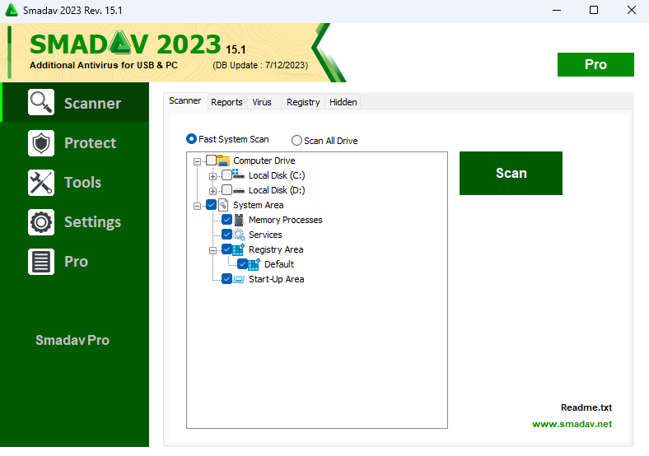This screenshot has height=456, width=649.
Task: Open the Tools section label in sidebar
Action: click(x=83, y=183)
